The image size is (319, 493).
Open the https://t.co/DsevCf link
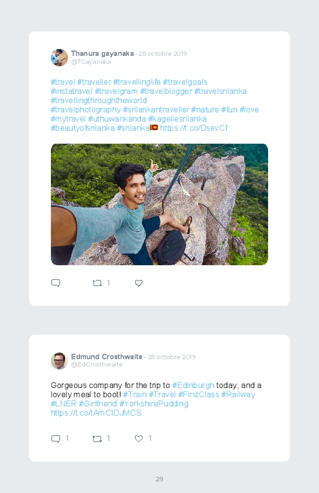(x=194, y=128)
